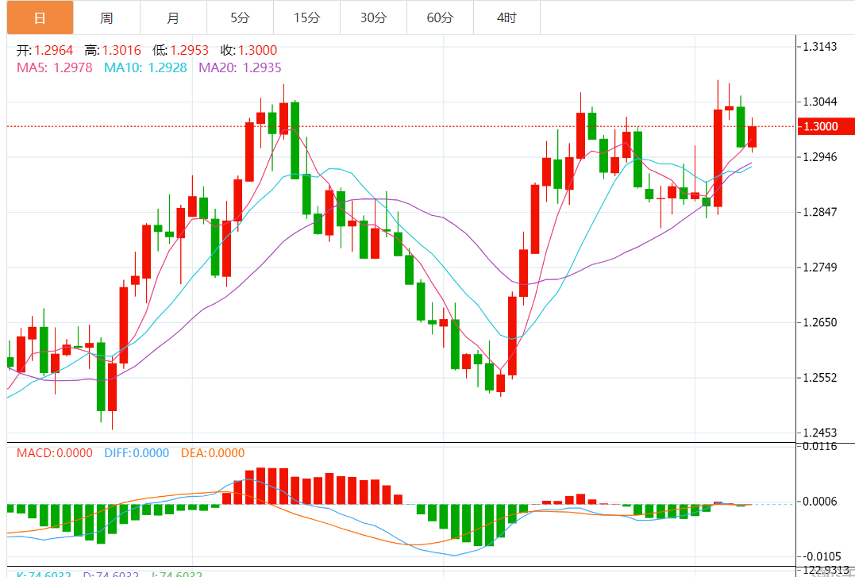Open the 4时 chart tab
The image size is (855, 577).
[x=506, y=17]
